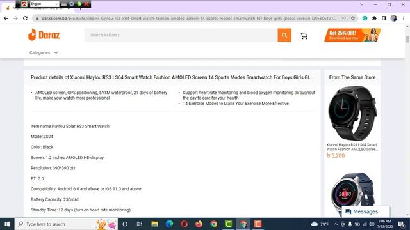Image resolution: width=410 pixels, height=230 pixels.
Task: Open the green Camtasia taskbar icon
Action: tap(228, 224)
